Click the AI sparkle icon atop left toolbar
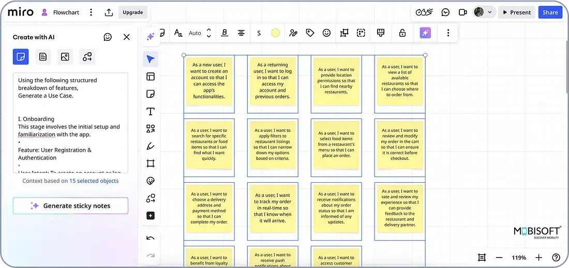Screen dimensions: 569x268 [x=151, y=37]
